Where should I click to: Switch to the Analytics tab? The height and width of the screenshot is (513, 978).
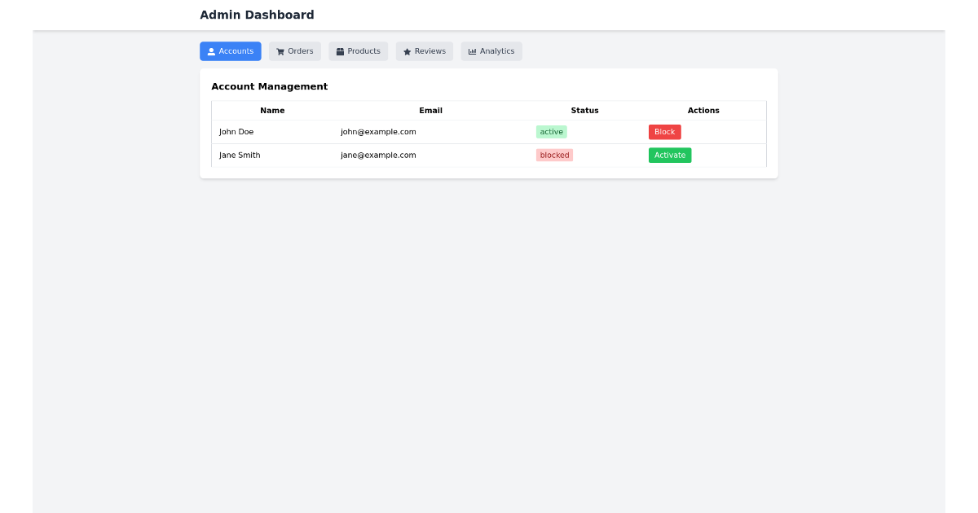491,50
